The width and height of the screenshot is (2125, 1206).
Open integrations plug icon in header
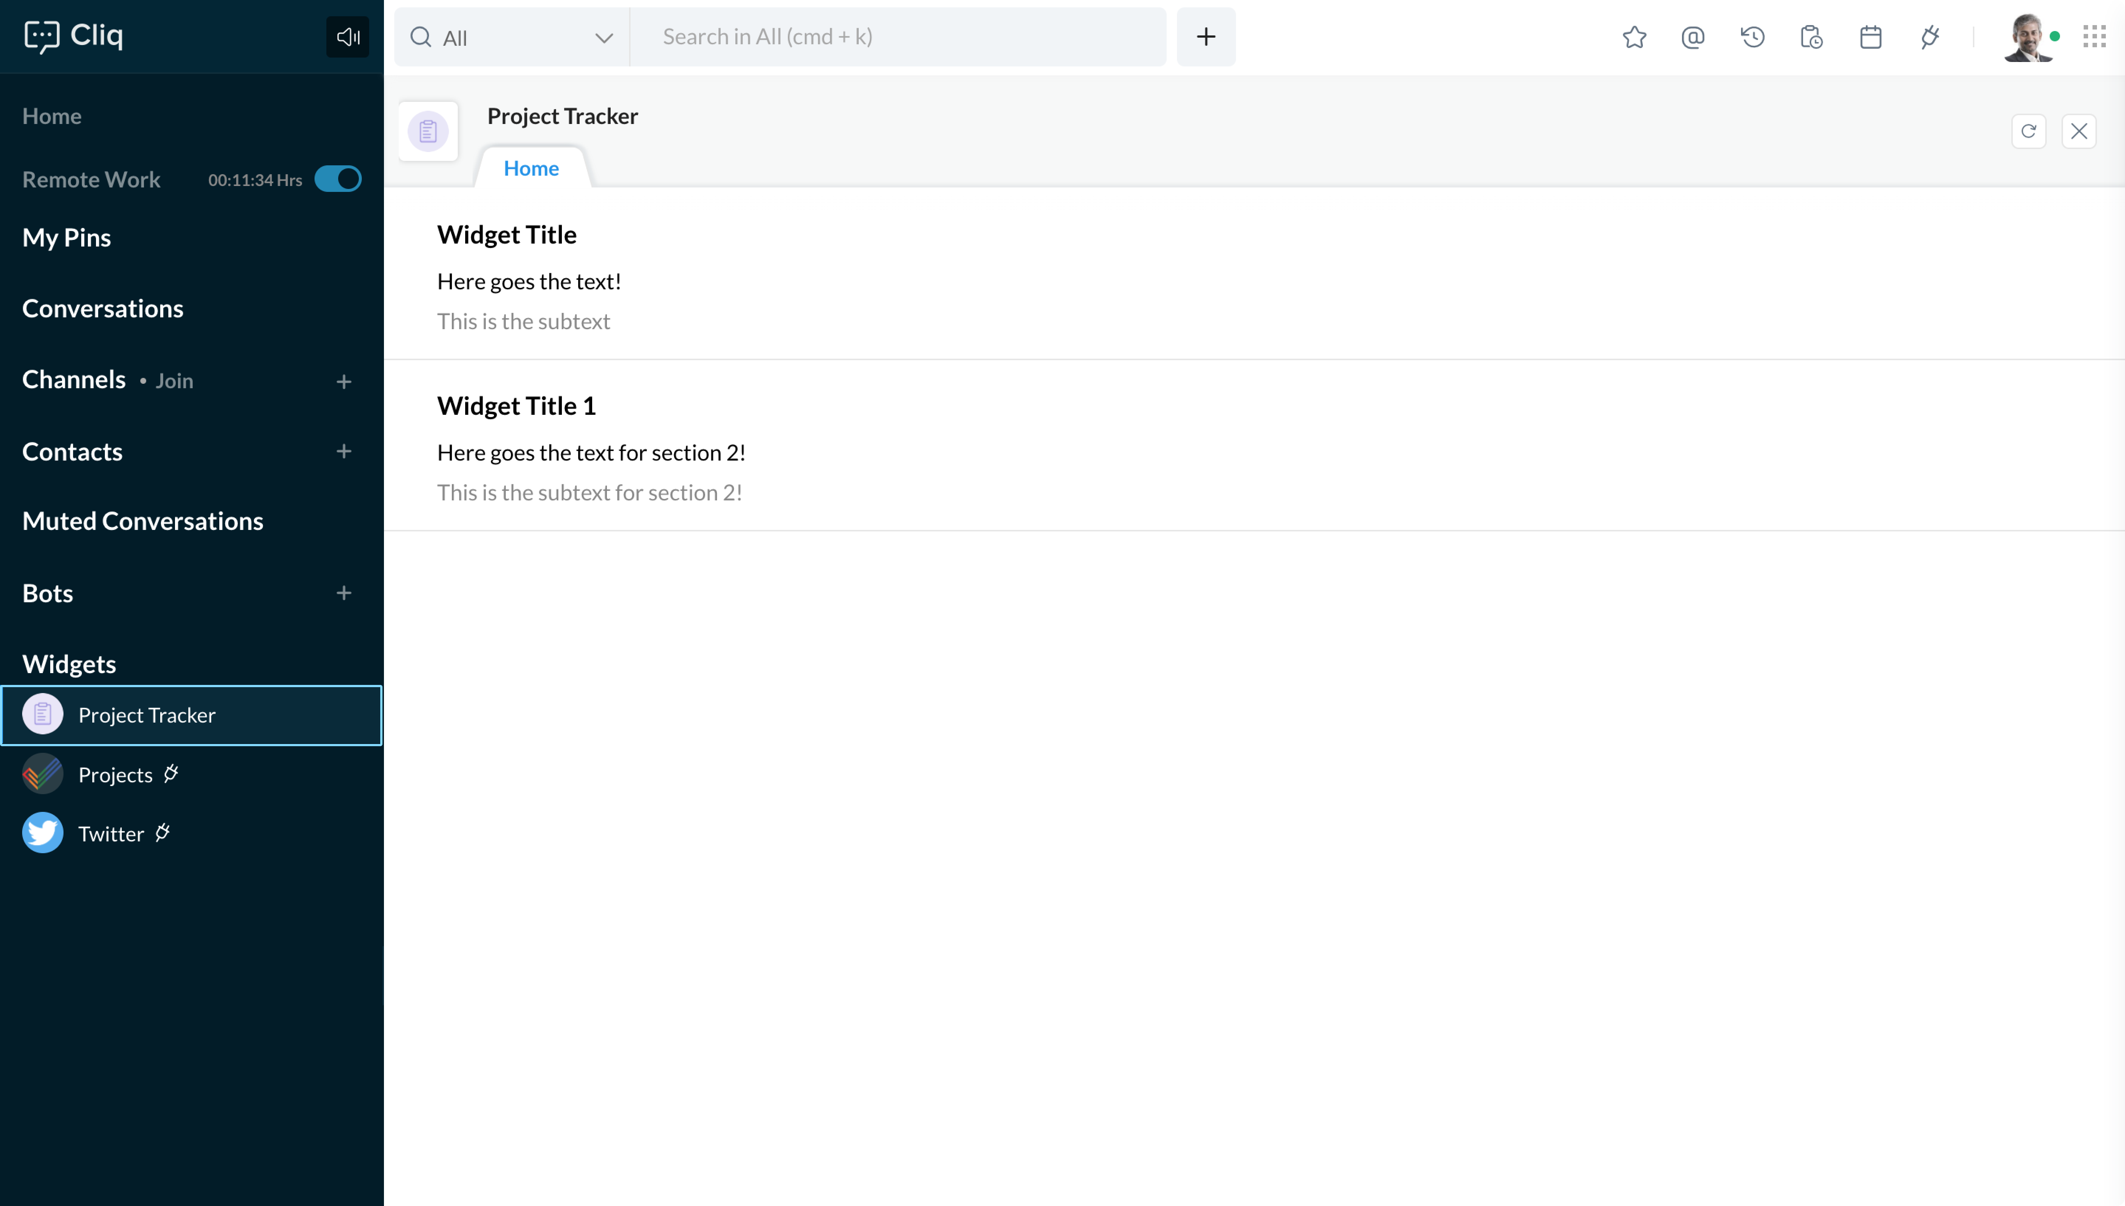(1930, 37)
